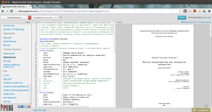Image resolution: width=212 pixels, height=112 pixels.
Task: Open logo.pdf under the test folder
Action: coord(7,79)
